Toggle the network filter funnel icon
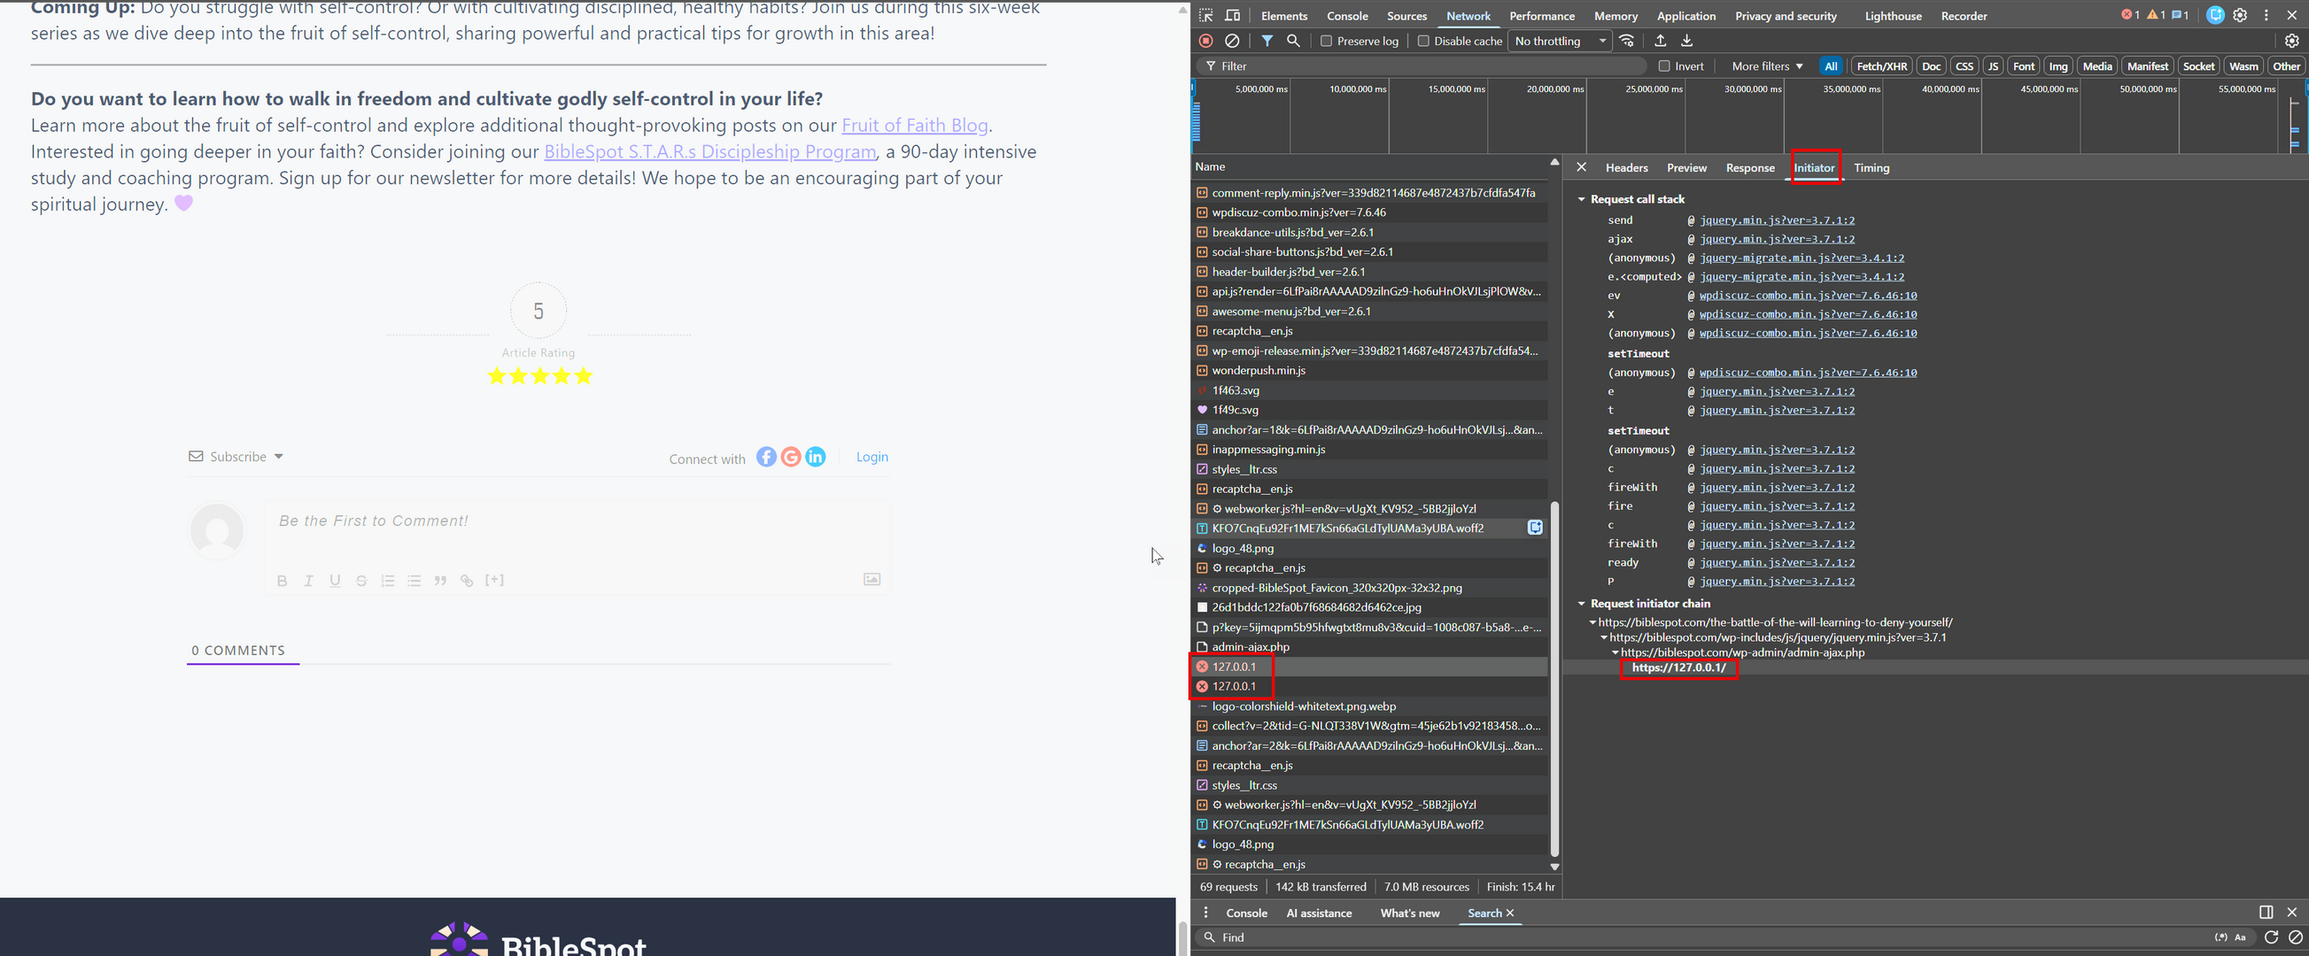This screenshot has height=956, width=2309. coord(1267,41)
